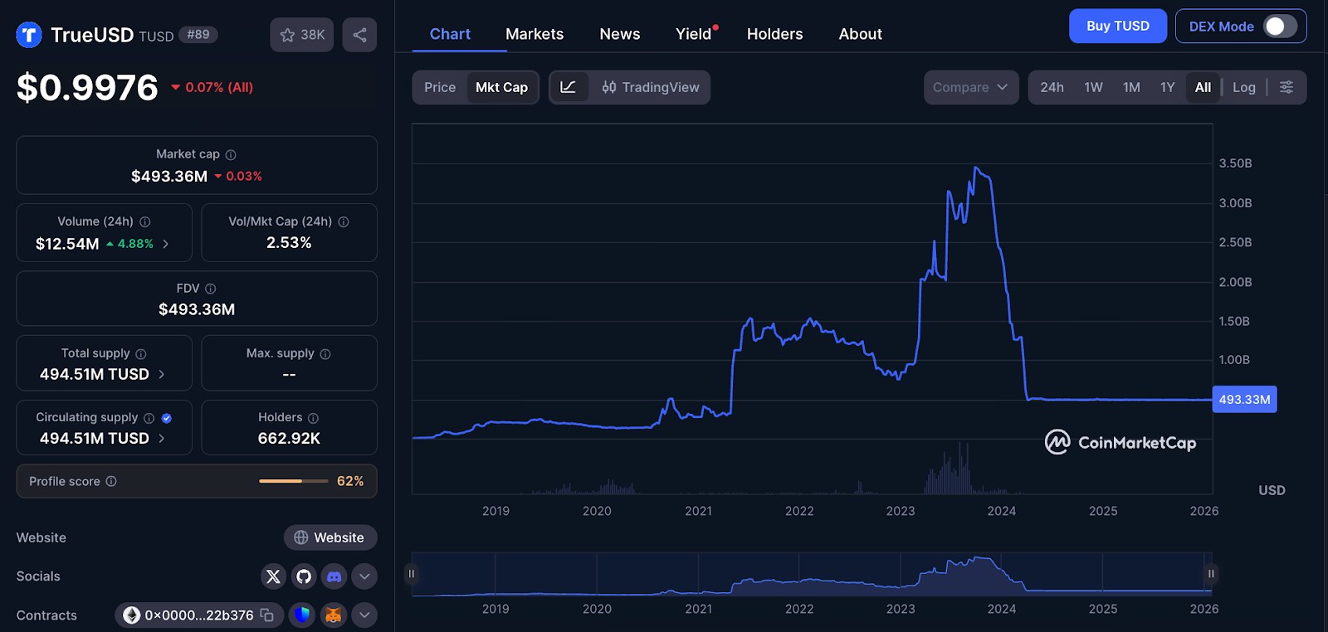Copy the contract address icon
This screenshot has height=632, width=1328.
coord(267,615)
